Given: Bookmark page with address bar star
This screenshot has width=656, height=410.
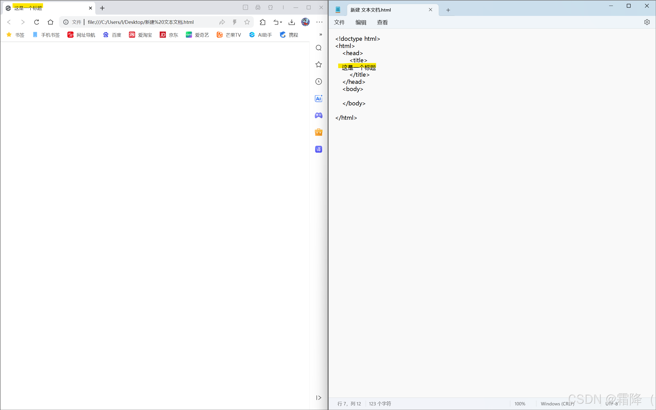Looking at the screenshot, I should 247,22.
